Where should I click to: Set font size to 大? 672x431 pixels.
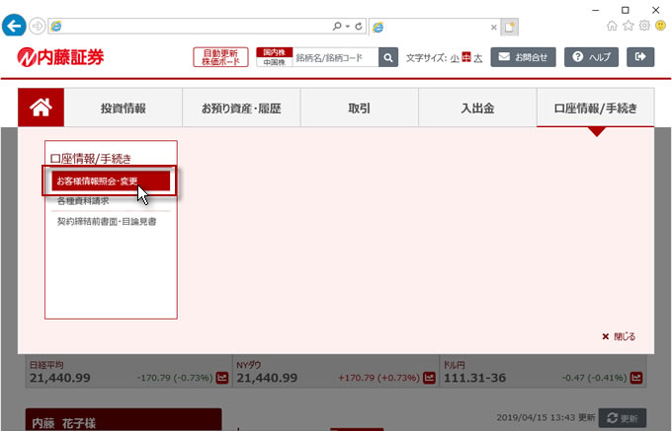pyautogui.click(x=478, y=58)
